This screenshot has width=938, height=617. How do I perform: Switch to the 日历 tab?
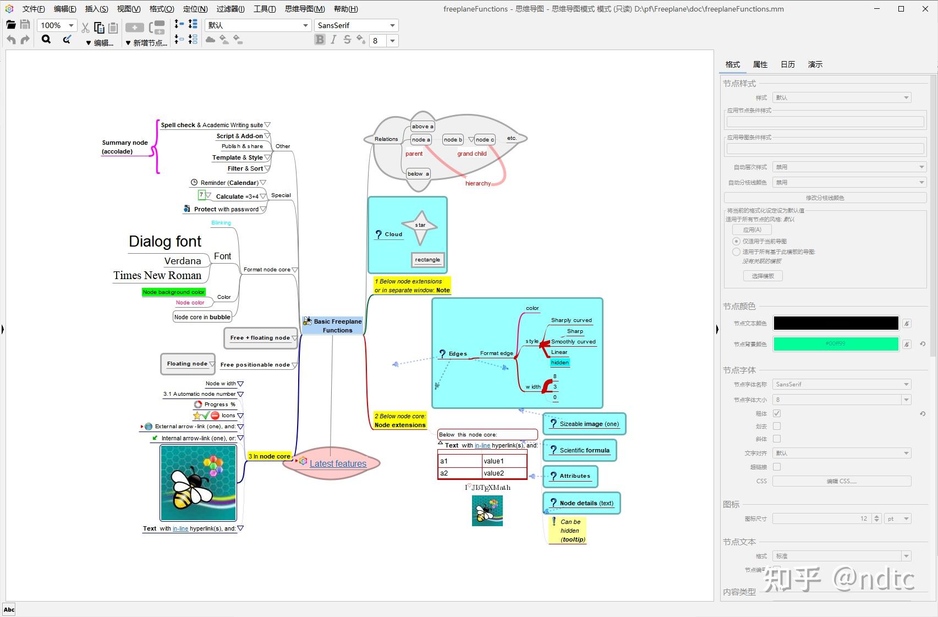coord(787,64)
